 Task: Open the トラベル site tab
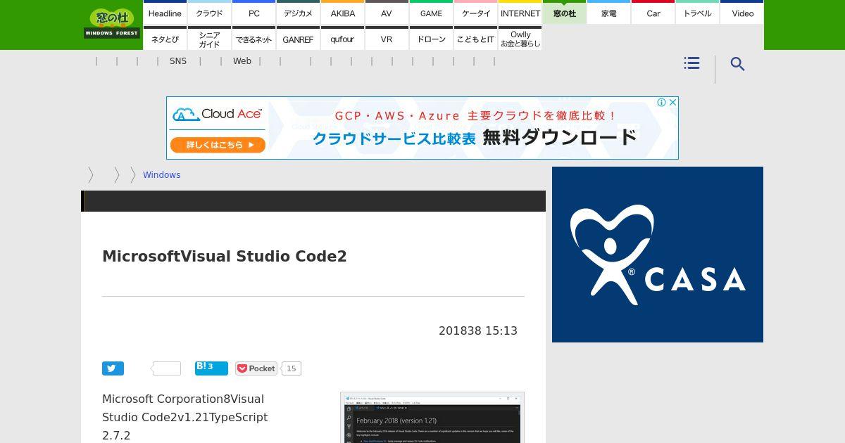tap(697, 13)
